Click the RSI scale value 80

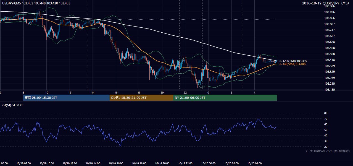tap(326, 113)
